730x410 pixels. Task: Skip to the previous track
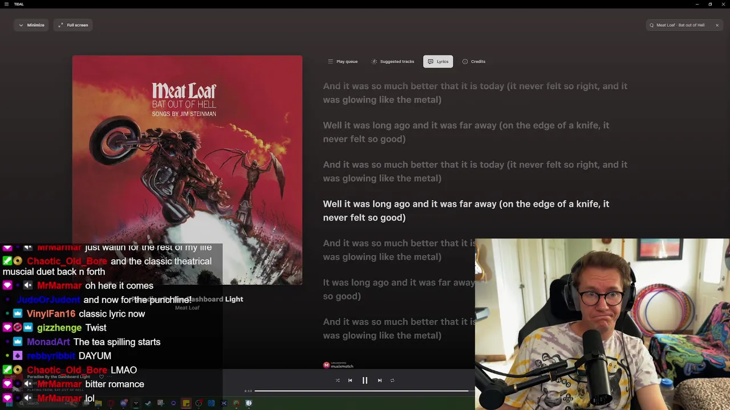350,380
